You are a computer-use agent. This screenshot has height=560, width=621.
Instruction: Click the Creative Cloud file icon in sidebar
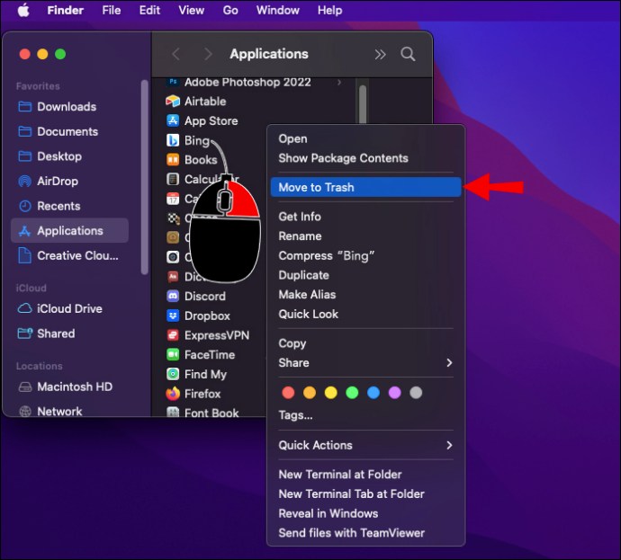pyautogui.click(x=24, y=255)
